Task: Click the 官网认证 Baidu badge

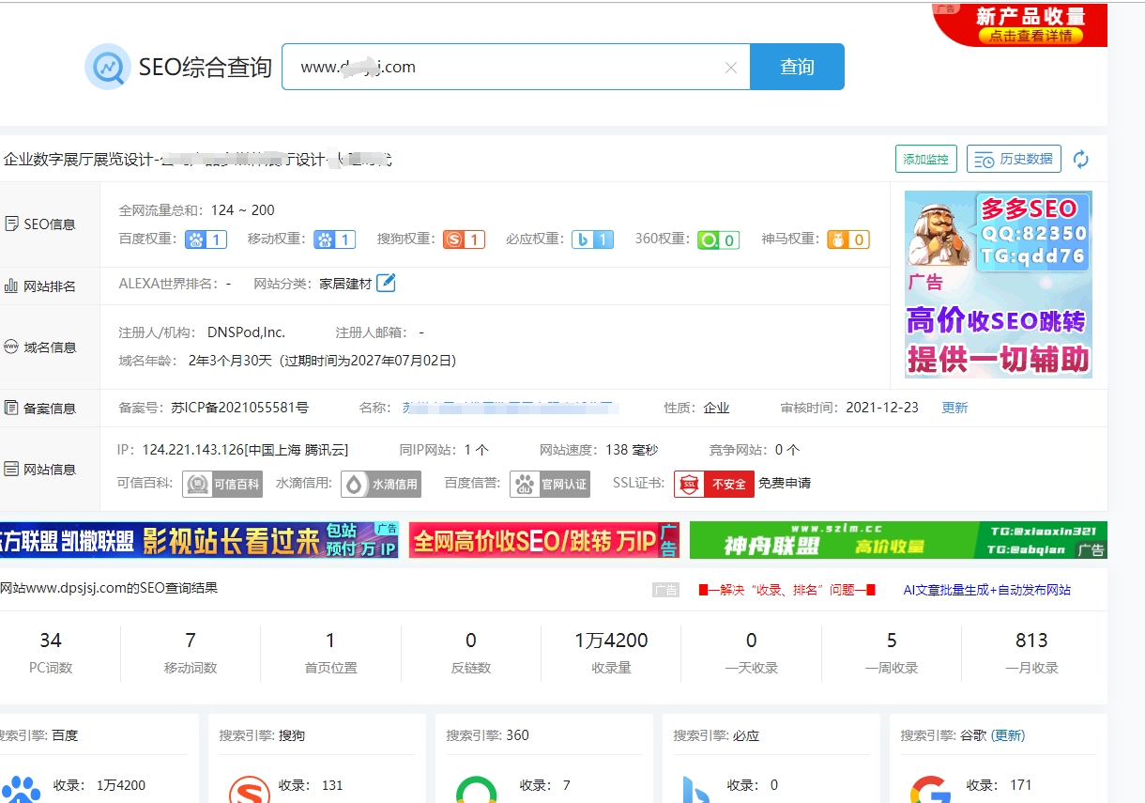Action: tap(551, 485)
